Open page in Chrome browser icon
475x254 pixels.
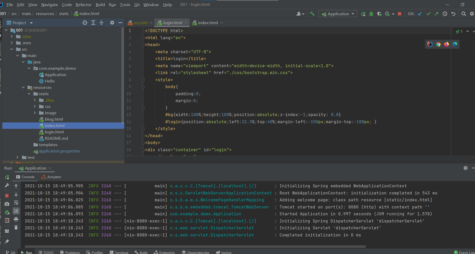[438, 44]
